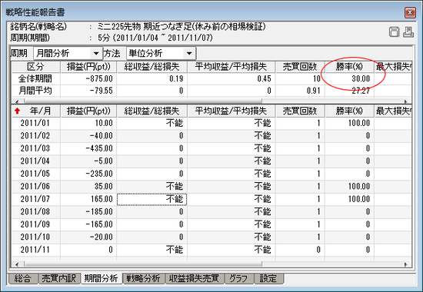Select the 2011/09 row
Viewport: 423px width, 292px height.
[x=211, y=224]
